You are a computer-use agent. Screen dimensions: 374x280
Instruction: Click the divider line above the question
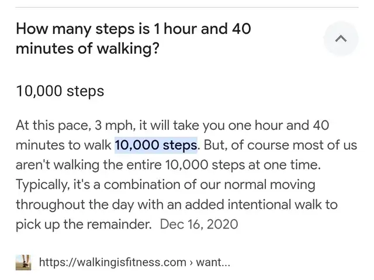[x=187, y=8]
